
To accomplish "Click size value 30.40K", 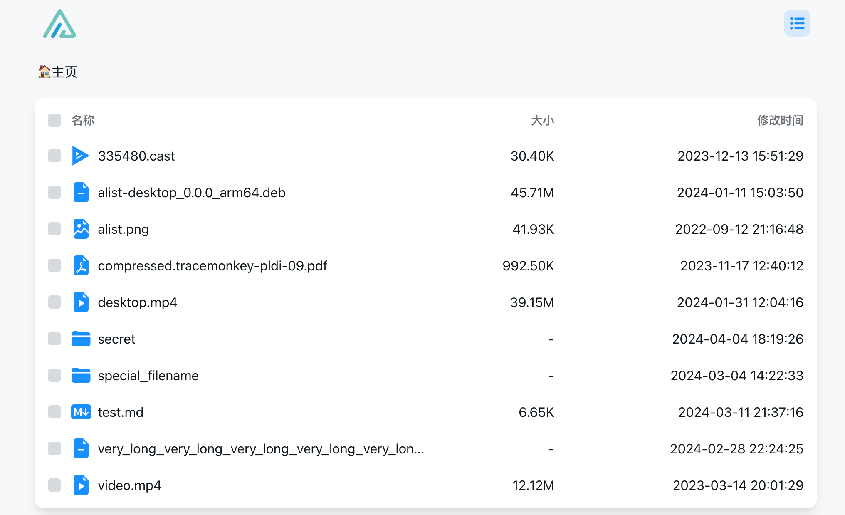I will [532, 156].
